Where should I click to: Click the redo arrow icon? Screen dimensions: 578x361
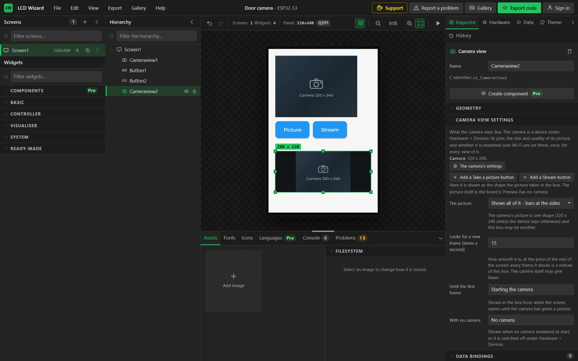click(x=220, y=23)
